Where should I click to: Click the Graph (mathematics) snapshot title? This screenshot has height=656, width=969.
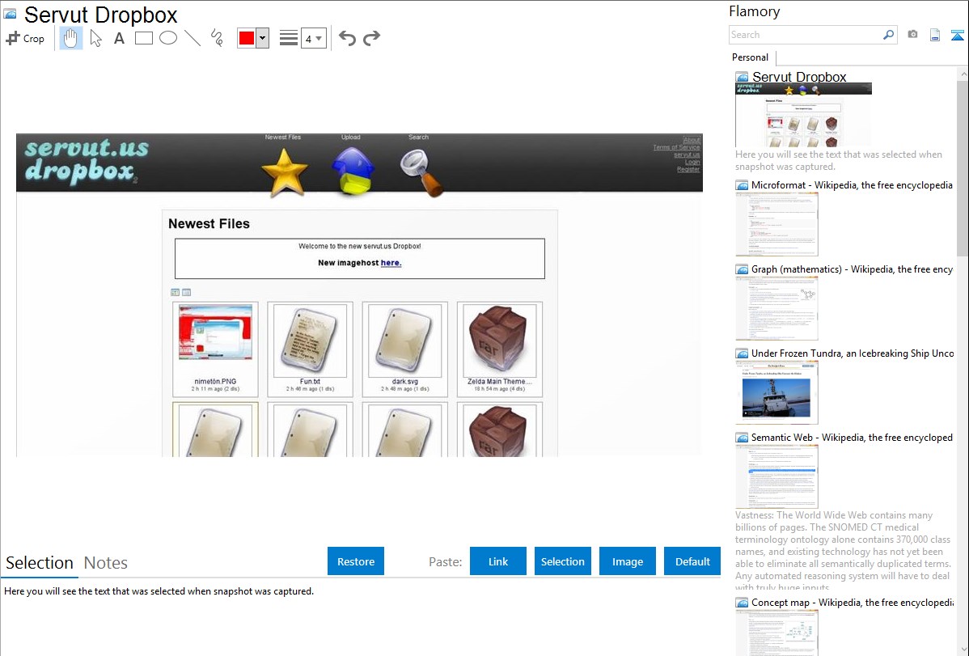coord(852,269)
